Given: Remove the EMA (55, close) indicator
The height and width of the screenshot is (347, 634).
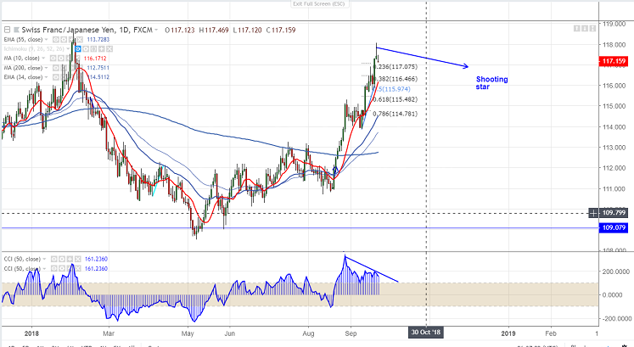Looking at the screenshot, I should point(80,40).
